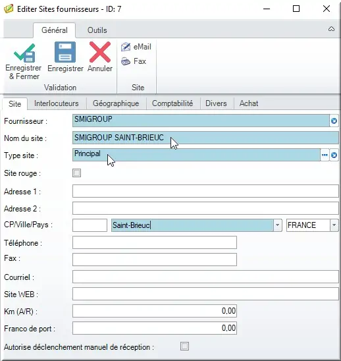This screenshot has height=361, width=341.
Task: Open the Interlocuteurs tab
Action: [57, 103]
